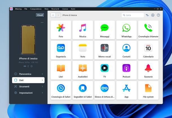Open the Audiolibri tile
The height and width of the screenshot is (118, 172).
point(83,70)
